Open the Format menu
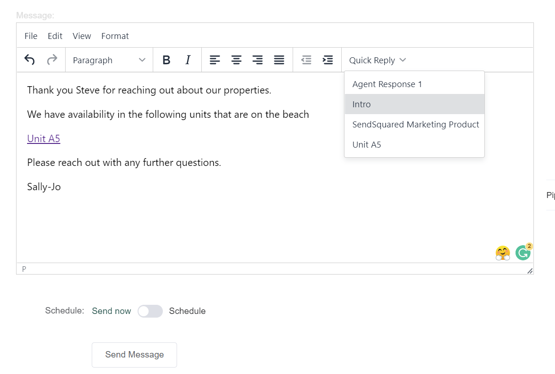This screenshot has width=555, height=374. click(115, 36)
